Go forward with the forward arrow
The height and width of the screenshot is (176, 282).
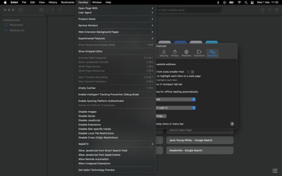[60, 10]
